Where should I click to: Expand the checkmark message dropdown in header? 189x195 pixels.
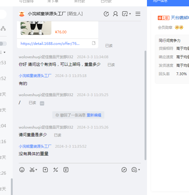[x=130, y=14]
